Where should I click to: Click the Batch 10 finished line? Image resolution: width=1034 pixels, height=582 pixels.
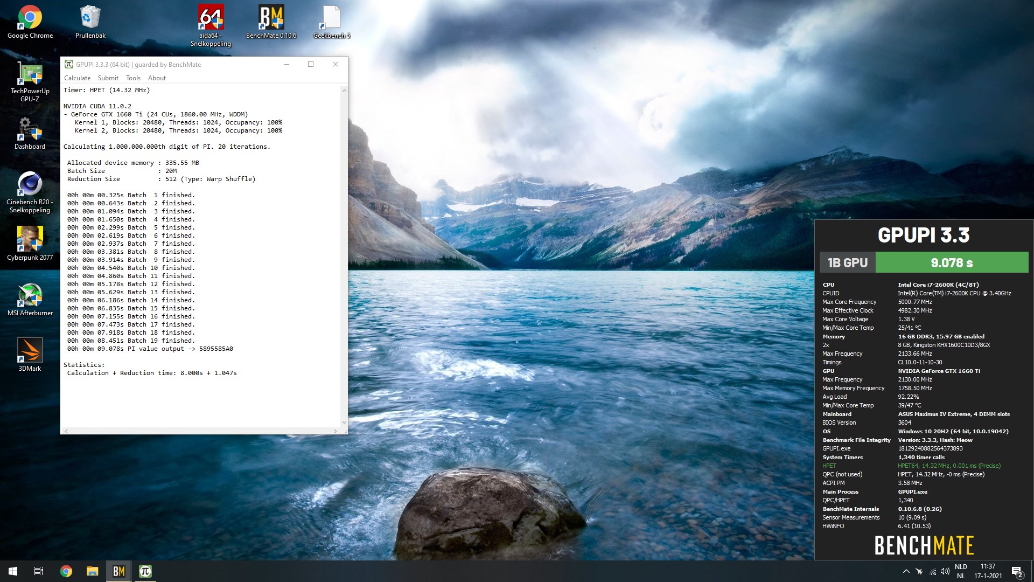click(x=131, y=268)
